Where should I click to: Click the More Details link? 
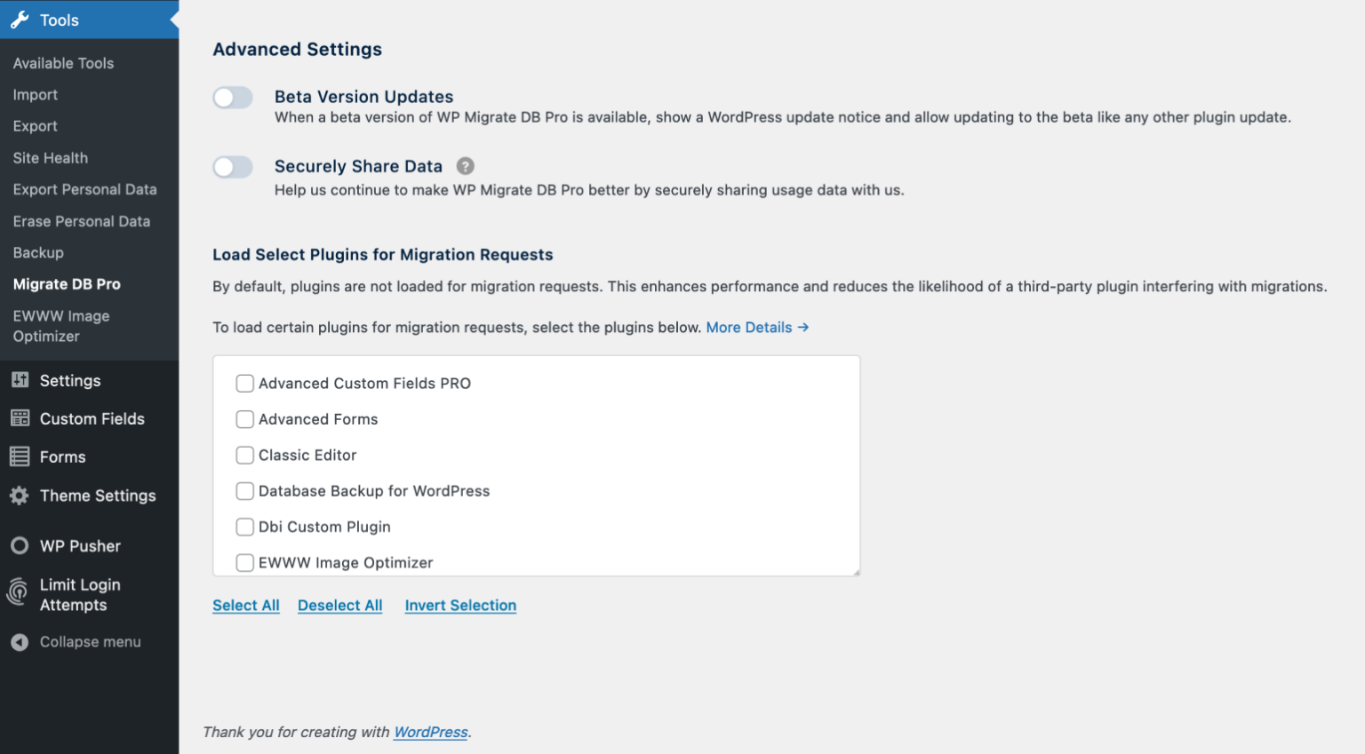(x=749, y=327)
